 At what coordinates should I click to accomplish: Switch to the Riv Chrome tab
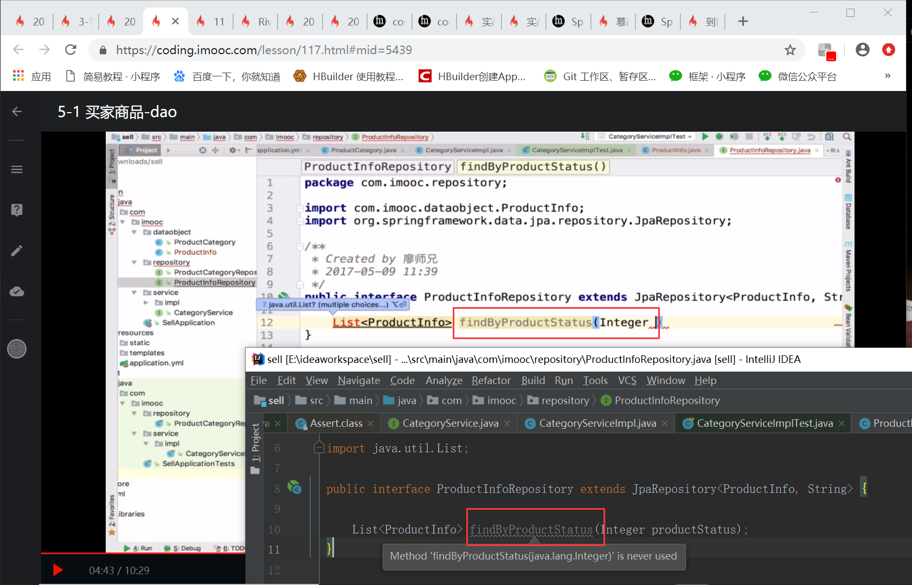(x=257, y=22)
